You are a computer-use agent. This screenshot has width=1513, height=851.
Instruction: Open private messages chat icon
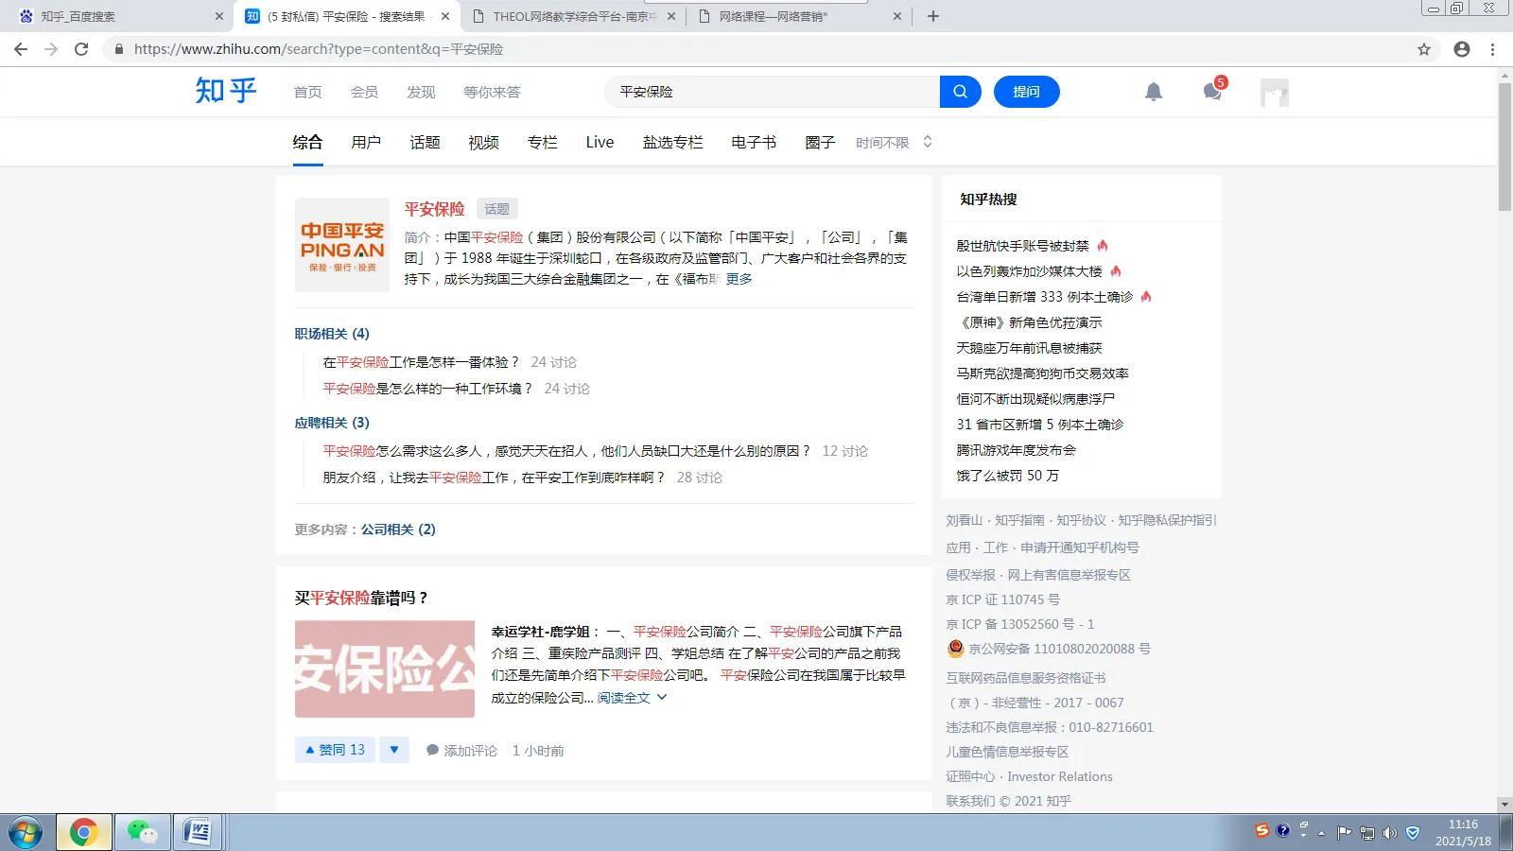[1211, 92]
